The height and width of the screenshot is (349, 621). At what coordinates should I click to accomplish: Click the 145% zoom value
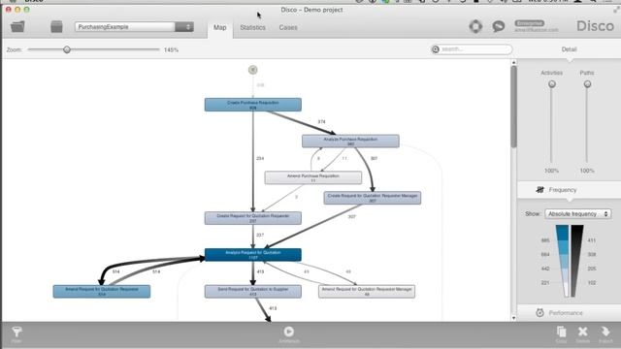tap(171, 49)
